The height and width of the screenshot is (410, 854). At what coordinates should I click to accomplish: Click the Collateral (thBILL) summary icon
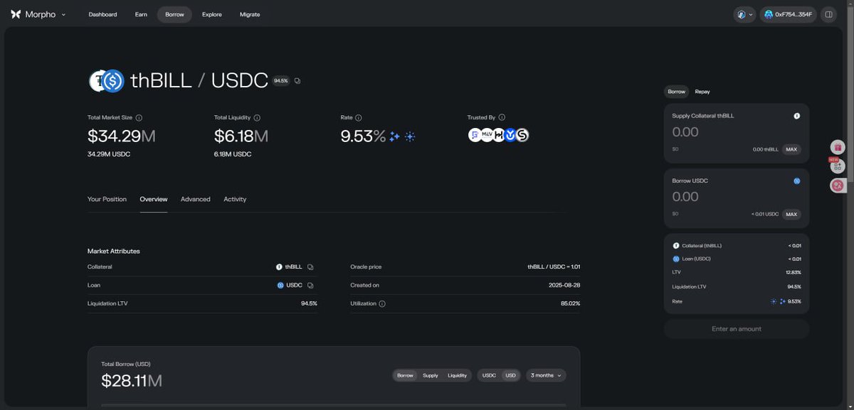[x=676, y=245]
